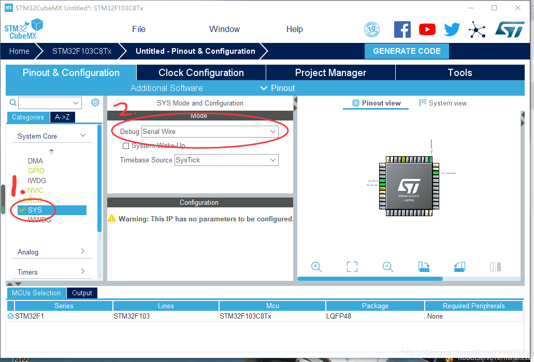Switch to the Project Manager tab
The height and width of the screenshot is (362, 534).
[330, 73]
